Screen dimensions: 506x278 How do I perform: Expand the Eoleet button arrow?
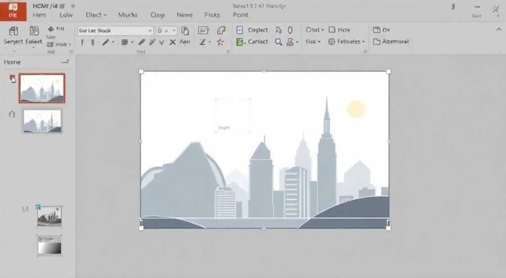click(33, 47)
